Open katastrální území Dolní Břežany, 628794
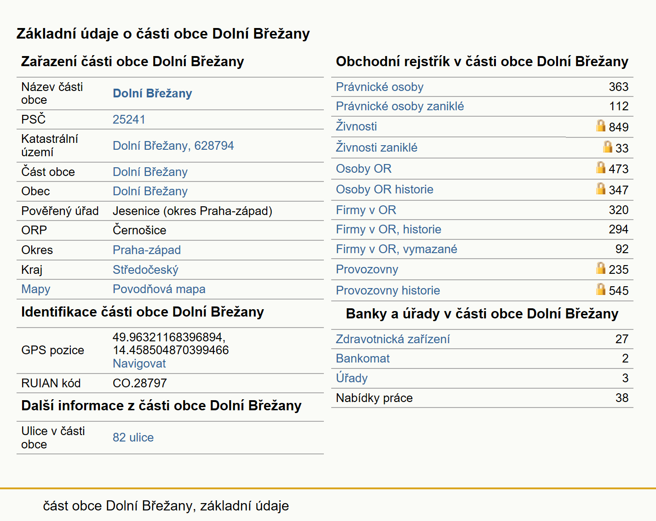The height and width of the screenshot is (521, 656). pyautogui.click(x=173, y=146)
